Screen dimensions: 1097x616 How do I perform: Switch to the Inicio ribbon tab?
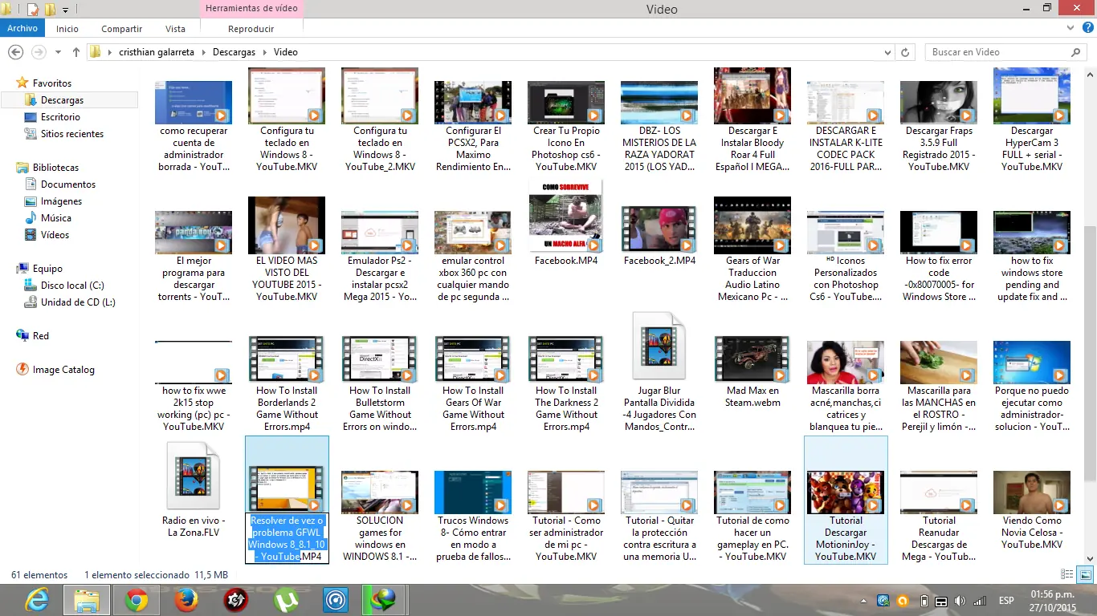pyautogui.click(x=67, y=29)
